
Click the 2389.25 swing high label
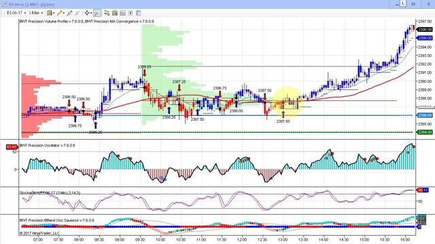pyautogui.click(x=144, y=67)
